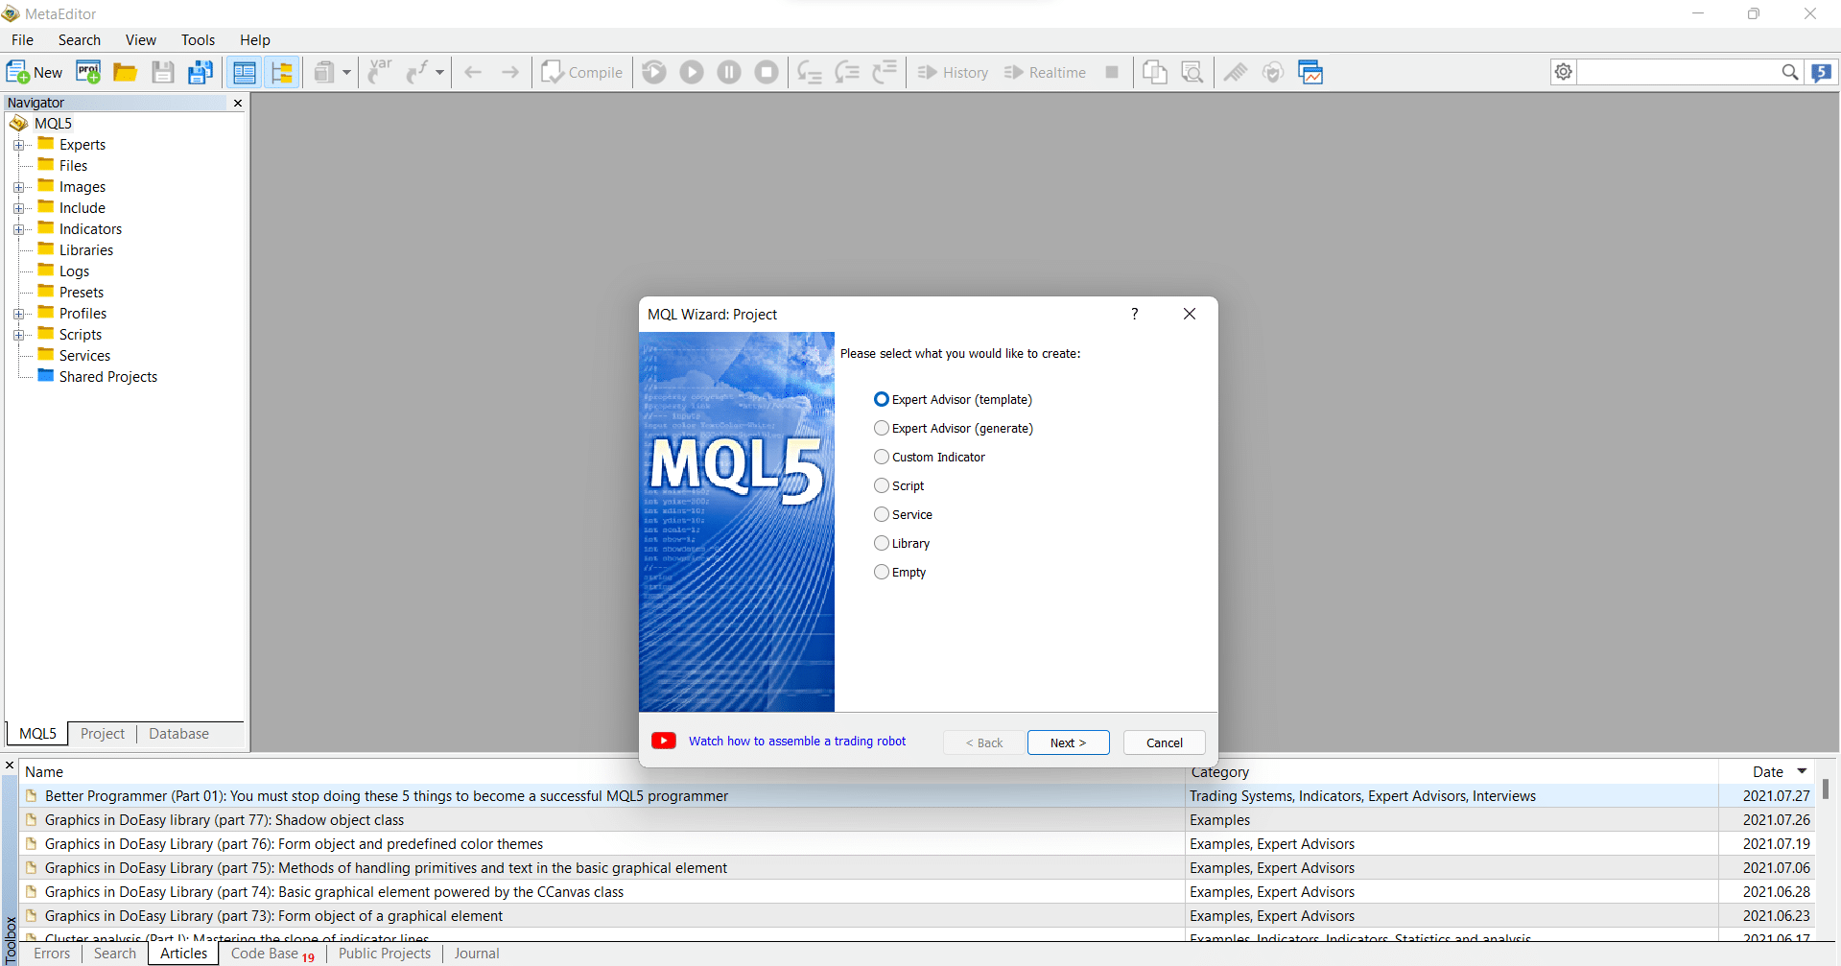Image resolution: width=1841 pixels, height=966 pixels.
Task: Click the Save toolbar icon
Action: (163, 72)
